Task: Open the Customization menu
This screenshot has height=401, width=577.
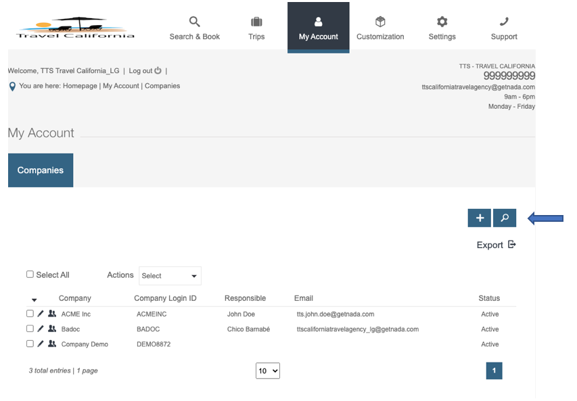Action: coord(380,28)
